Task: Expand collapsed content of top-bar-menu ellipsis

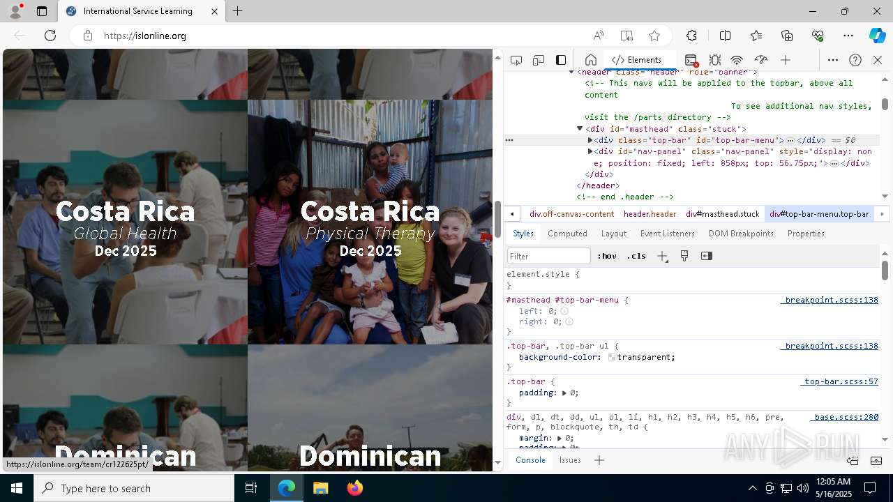Action: point(790,140)
